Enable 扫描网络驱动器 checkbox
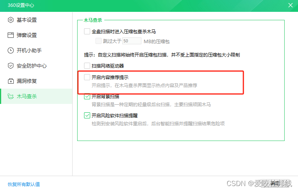 87,66
